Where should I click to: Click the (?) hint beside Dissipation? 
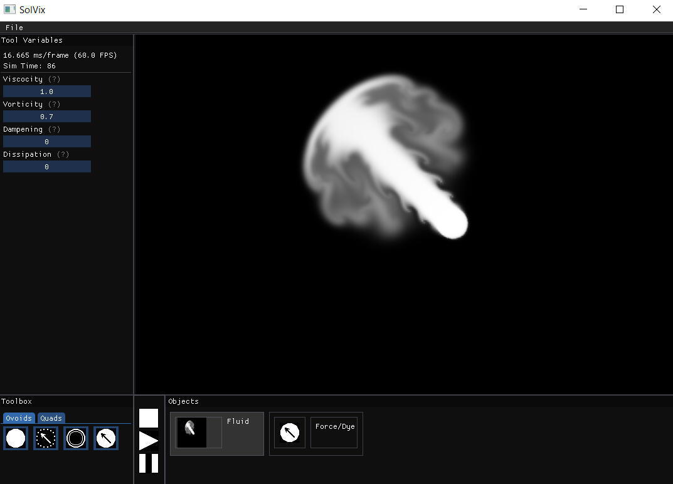(63, 154)
